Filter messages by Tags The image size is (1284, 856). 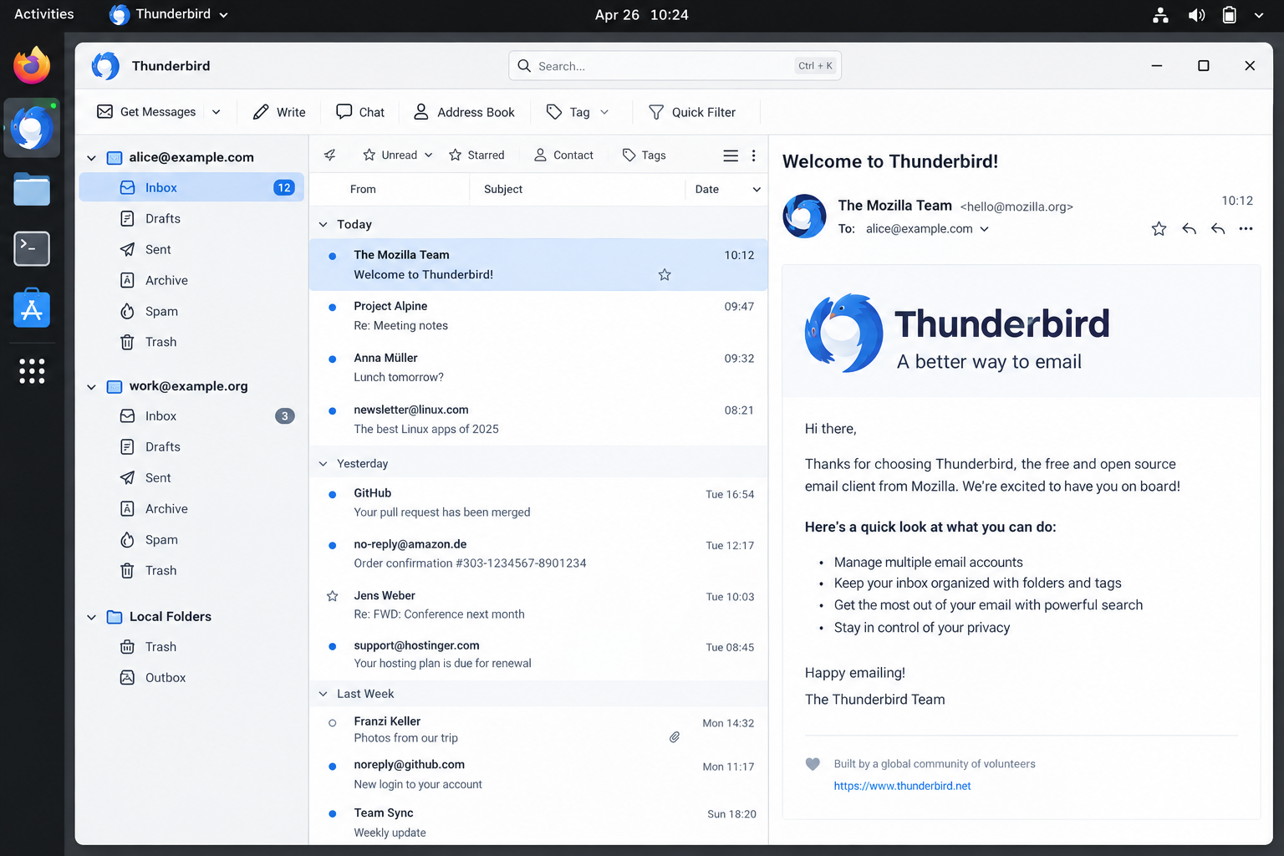(x=644, y=155)
